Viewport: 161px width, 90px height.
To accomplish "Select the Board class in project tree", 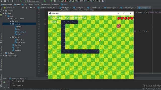I will 18,27.
